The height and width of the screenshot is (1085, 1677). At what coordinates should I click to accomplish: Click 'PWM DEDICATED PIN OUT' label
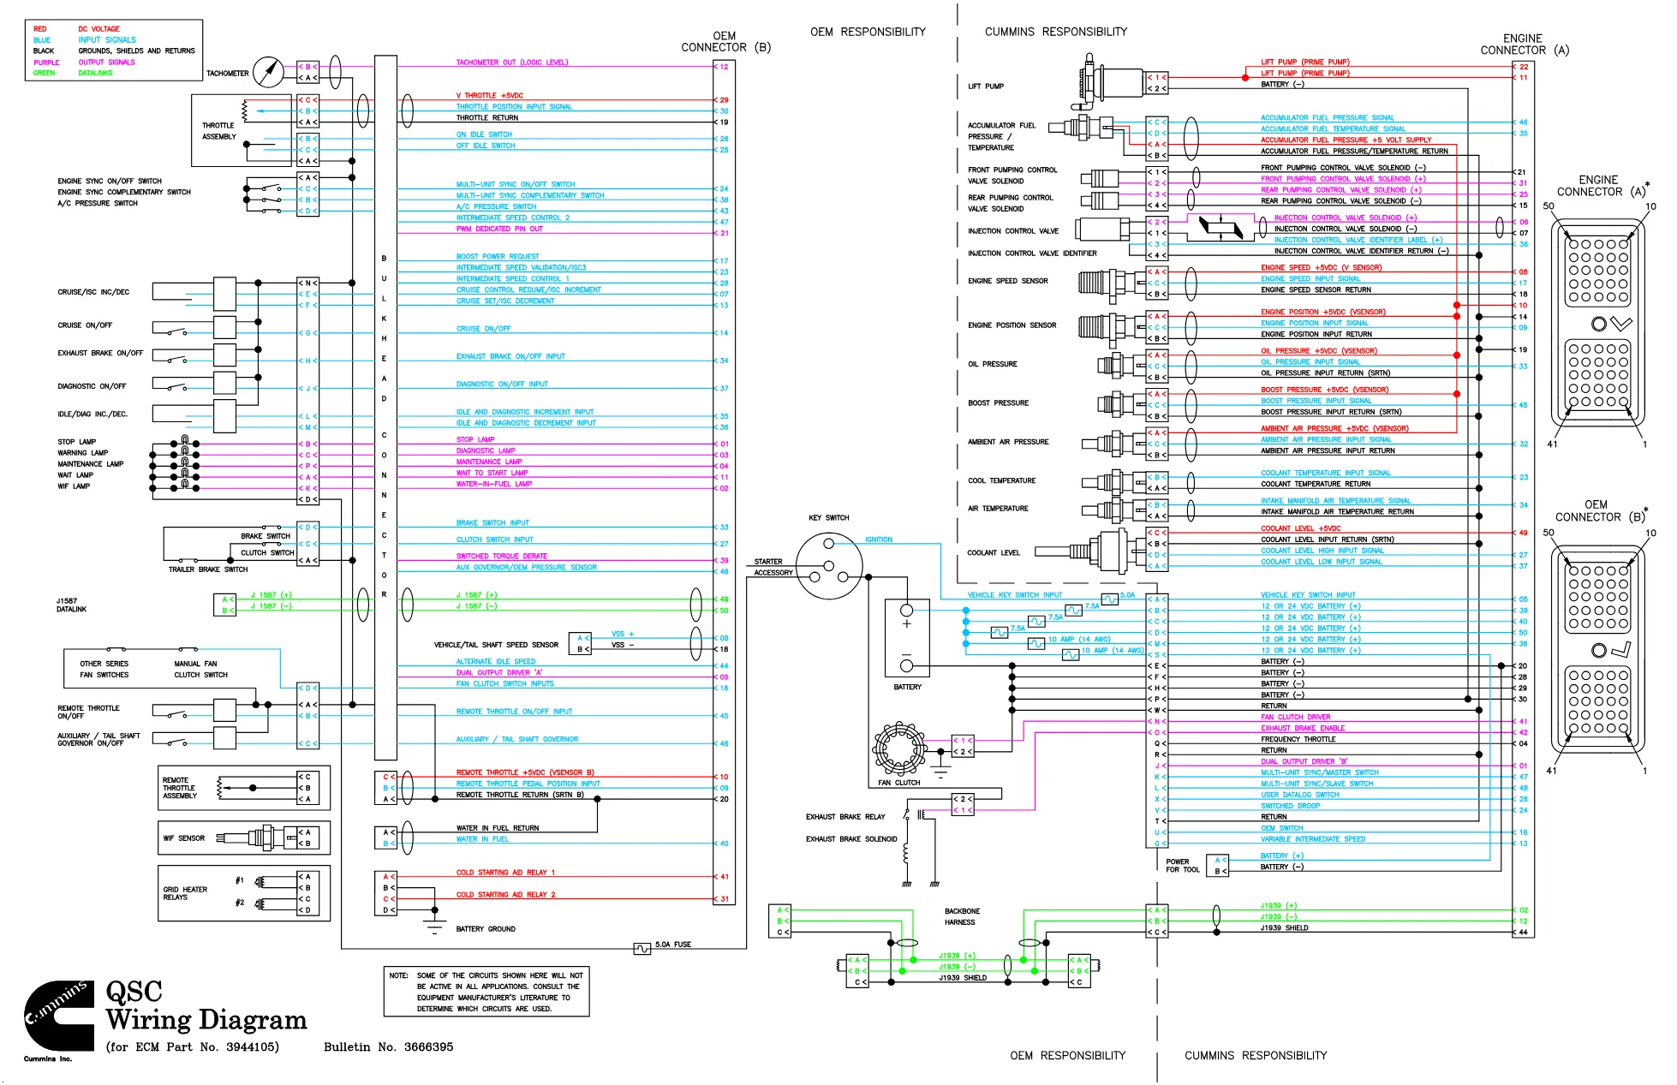499,230
